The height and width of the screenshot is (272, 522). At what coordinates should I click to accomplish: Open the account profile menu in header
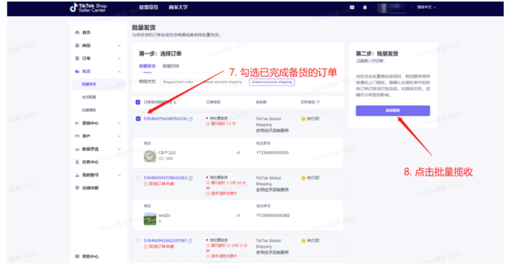(x=393, y=8)
